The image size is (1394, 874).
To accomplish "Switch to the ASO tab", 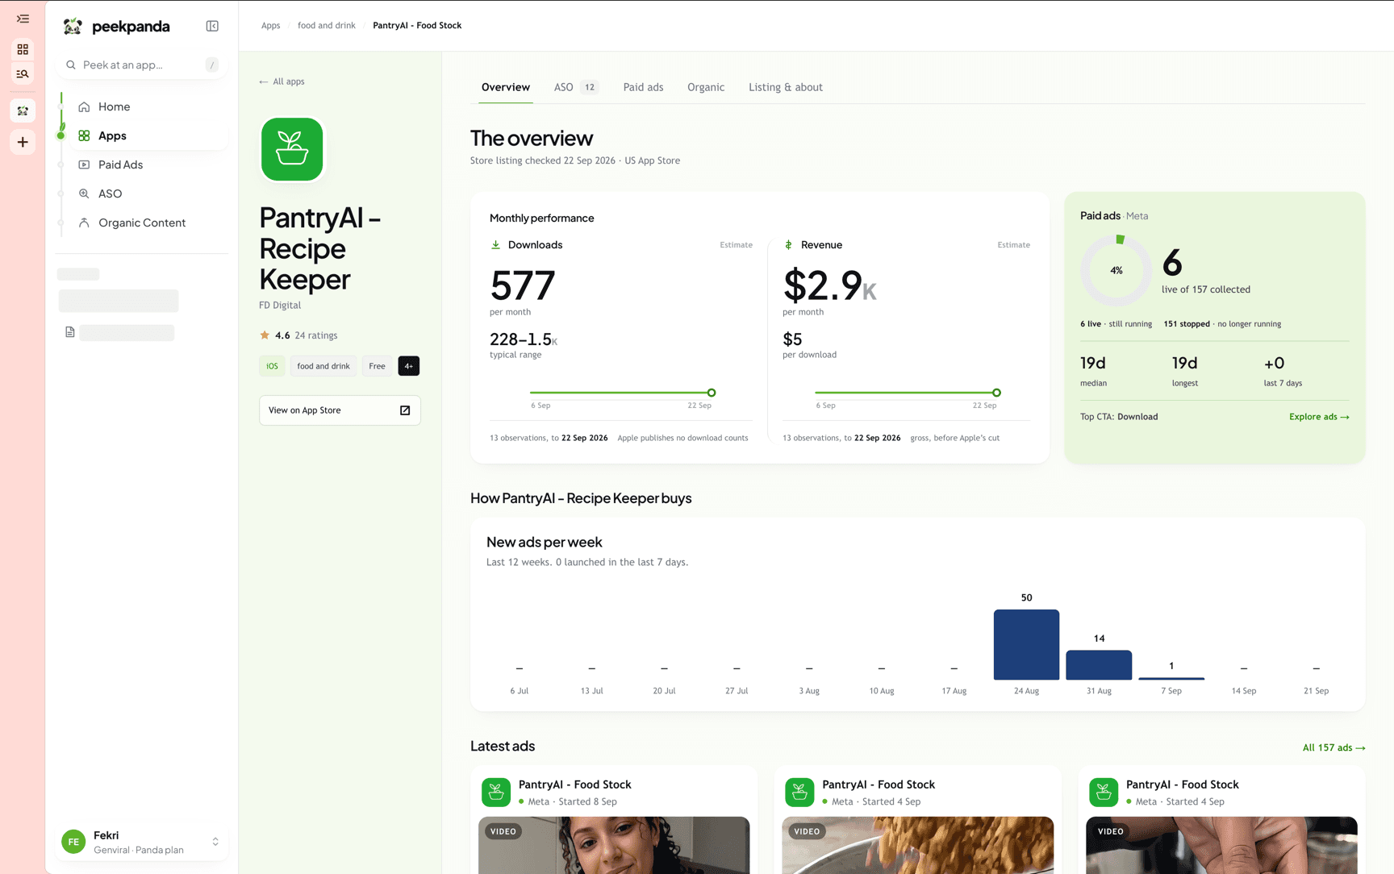I will 575,87.
